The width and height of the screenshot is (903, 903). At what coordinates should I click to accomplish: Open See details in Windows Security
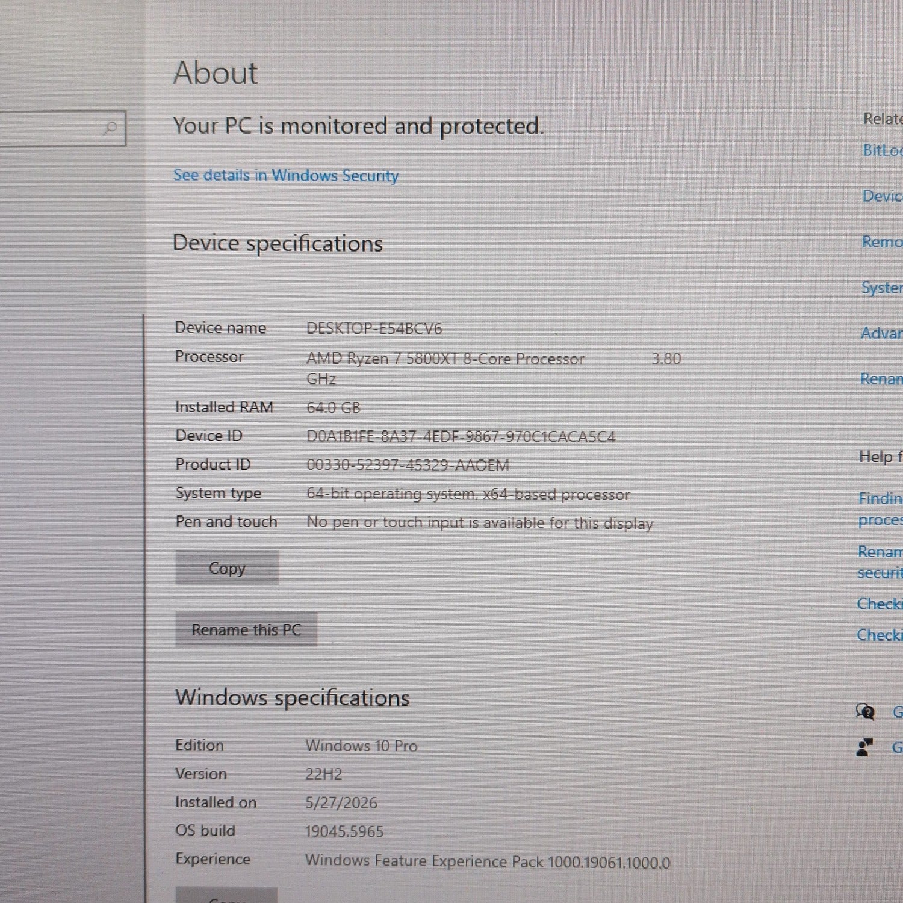[x=286, y=175]
